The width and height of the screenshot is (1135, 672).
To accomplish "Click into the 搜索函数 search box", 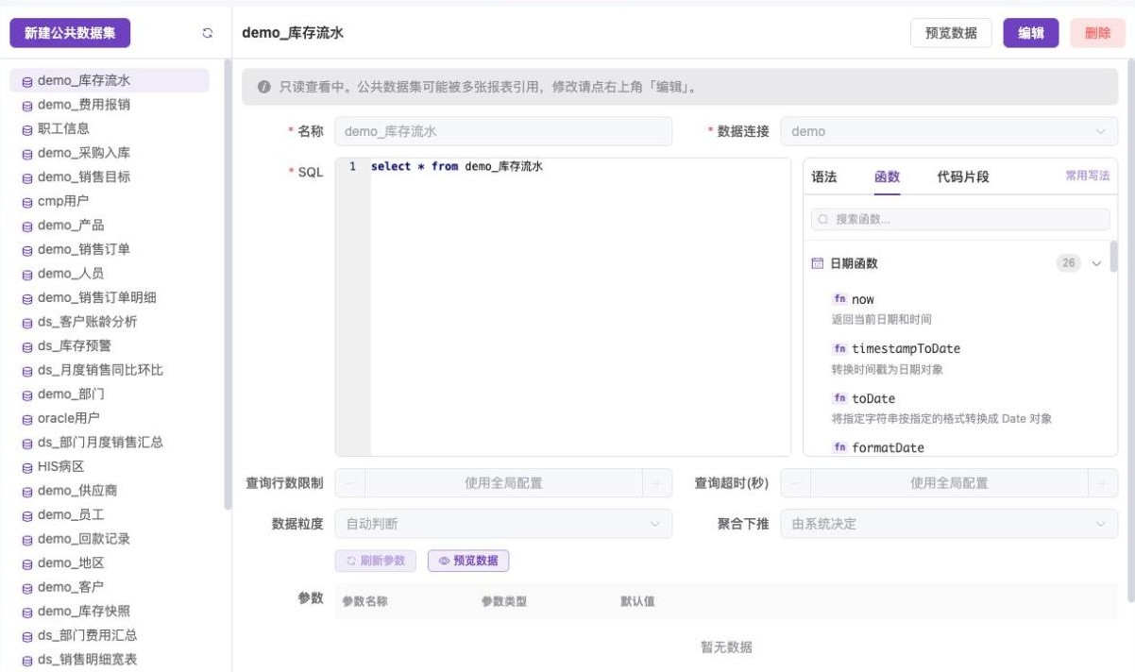I will tap(960, 219).
